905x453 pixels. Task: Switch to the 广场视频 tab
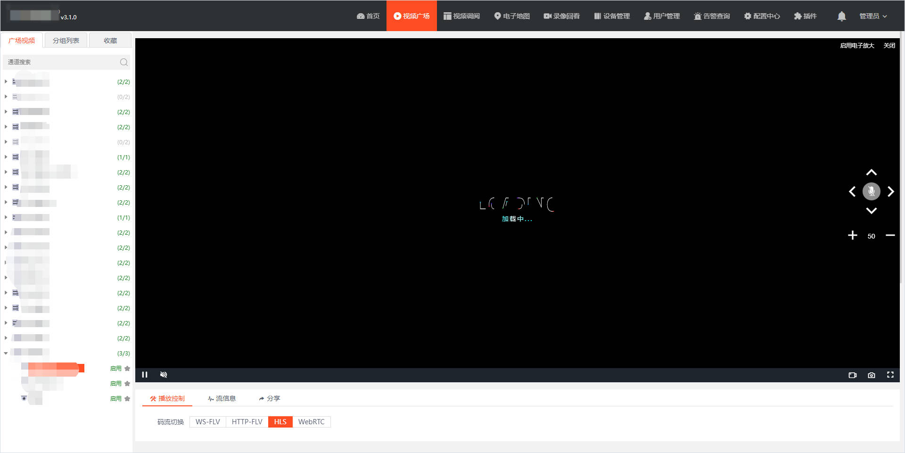(x=22, y=41)
